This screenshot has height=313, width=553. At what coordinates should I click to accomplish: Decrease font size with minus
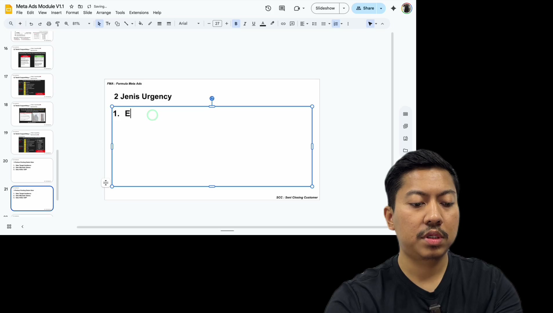click(x=209, y=24)
